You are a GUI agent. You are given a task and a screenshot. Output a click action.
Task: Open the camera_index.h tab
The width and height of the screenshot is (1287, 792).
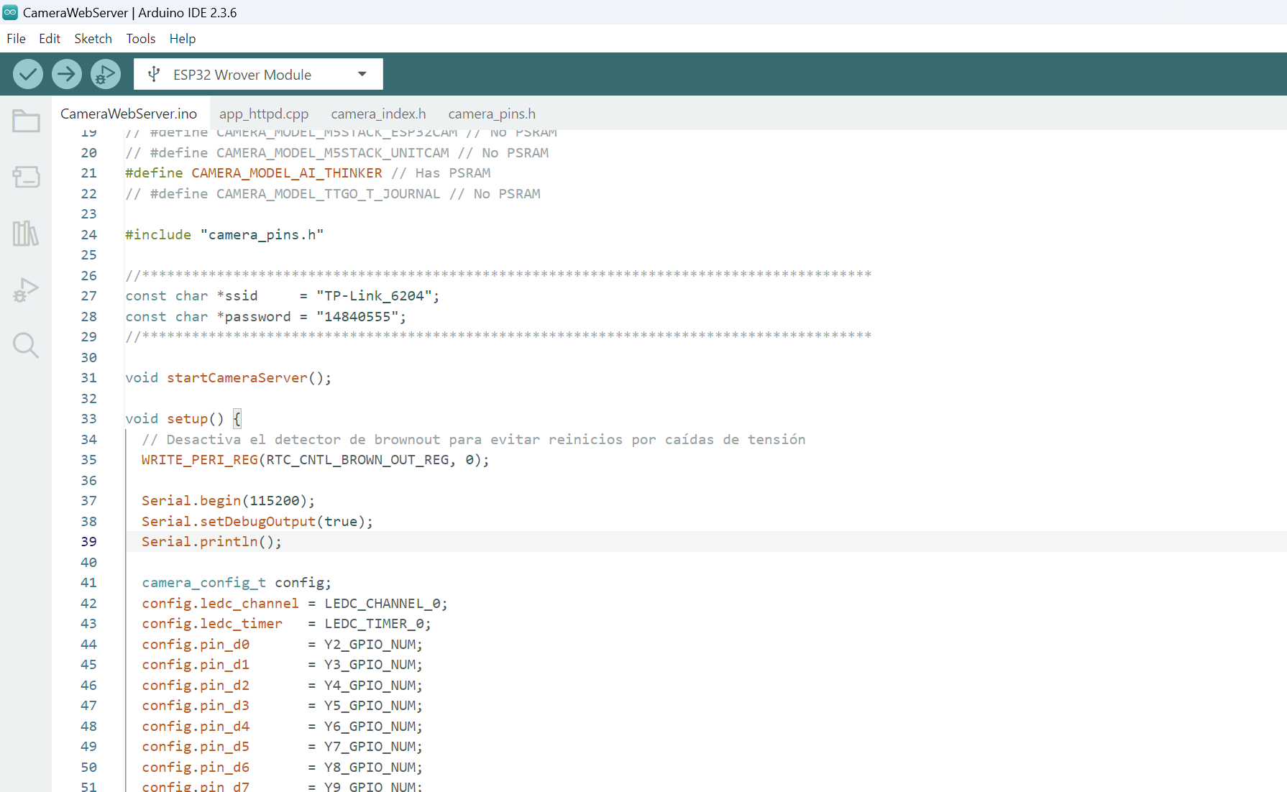click(378, 114)
